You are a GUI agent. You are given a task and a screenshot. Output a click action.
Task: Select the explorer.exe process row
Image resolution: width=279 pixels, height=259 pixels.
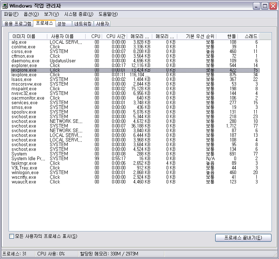pos(24,66)
